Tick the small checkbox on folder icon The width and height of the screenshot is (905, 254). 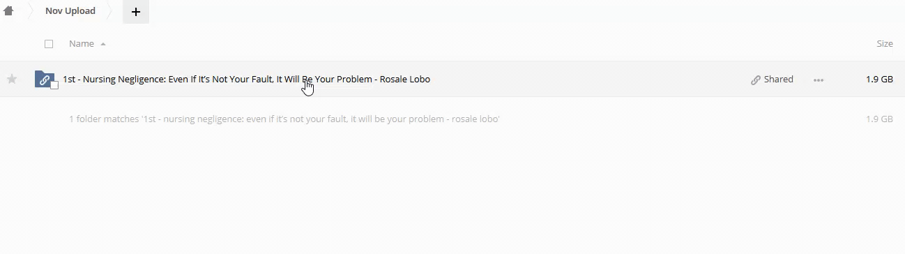(x=54, y=85)
